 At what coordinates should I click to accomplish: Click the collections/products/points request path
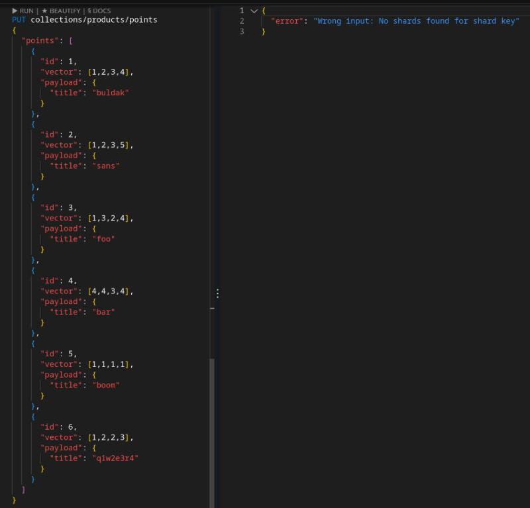click(x=93, y=20)
